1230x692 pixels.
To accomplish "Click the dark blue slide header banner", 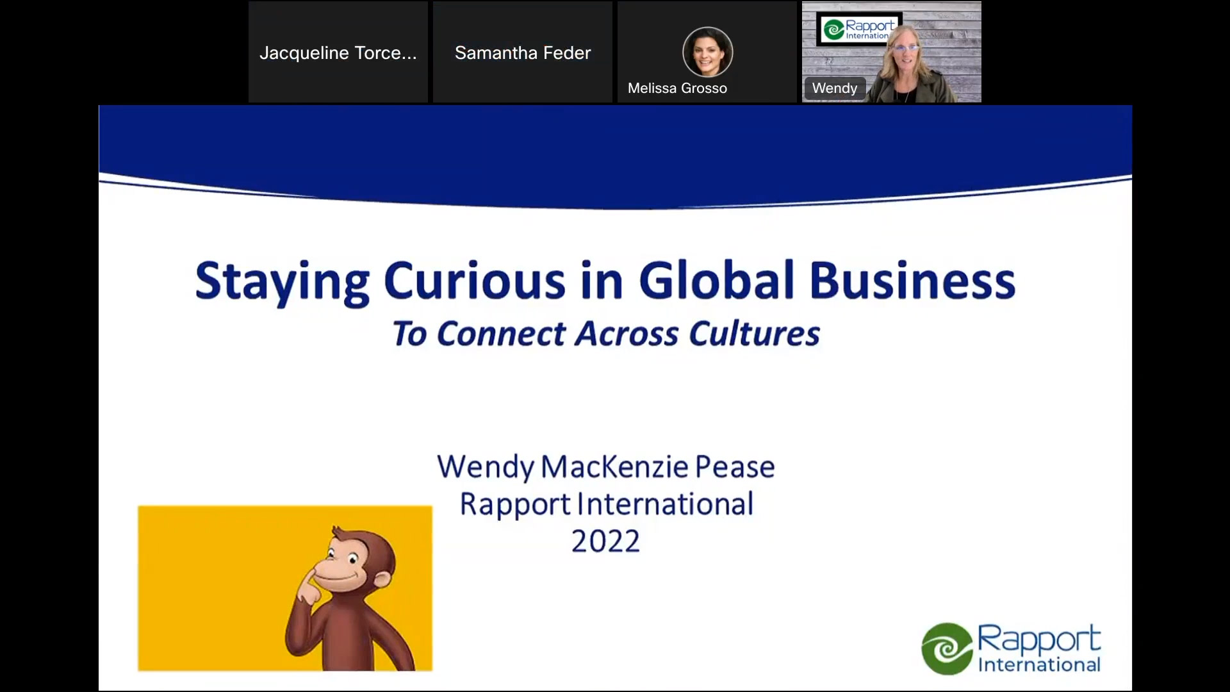I will point(615,144).
